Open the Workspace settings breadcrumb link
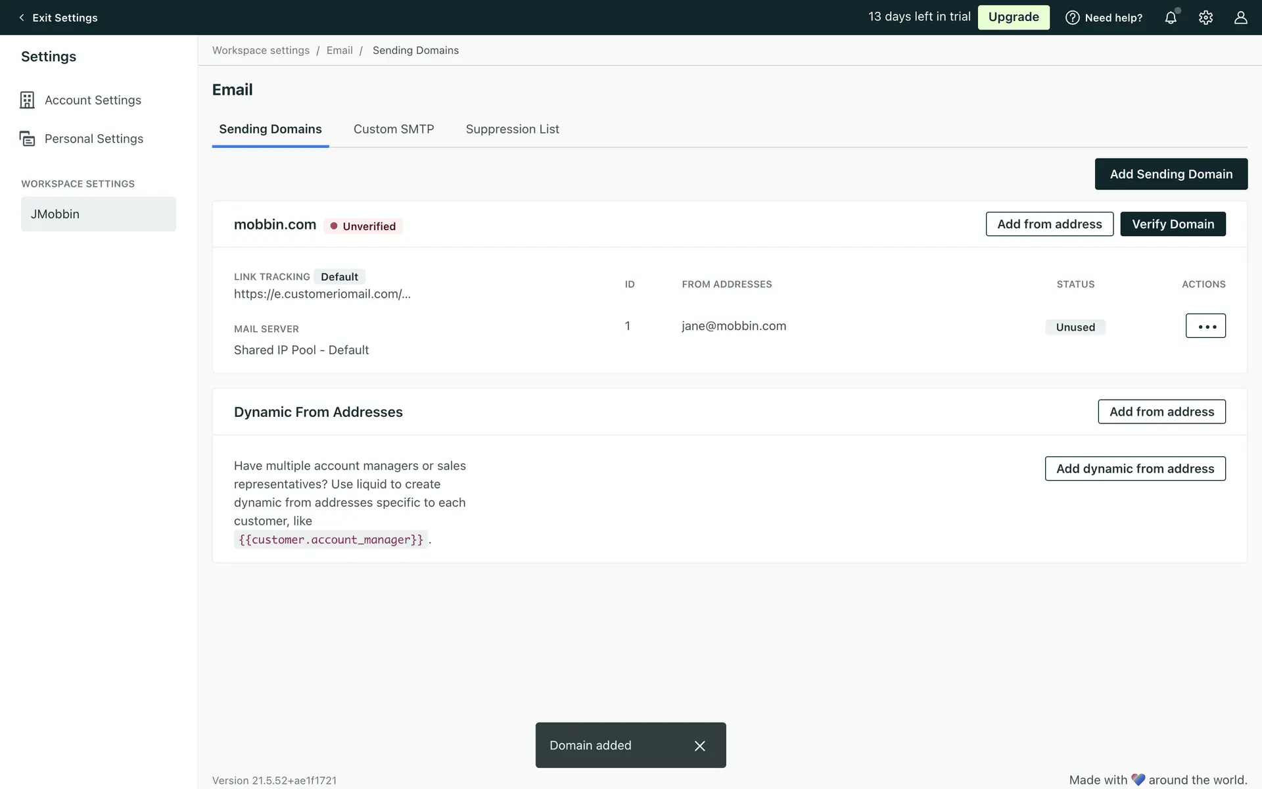Screen dimensions: 1262x789 pos(260,51)
